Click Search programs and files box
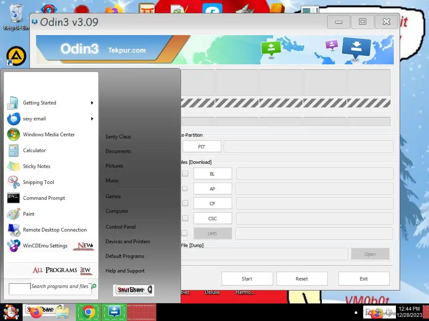Image resolution: width=429 pixels, height=321 pixels. pyautogui.click(x=50, y=289)
